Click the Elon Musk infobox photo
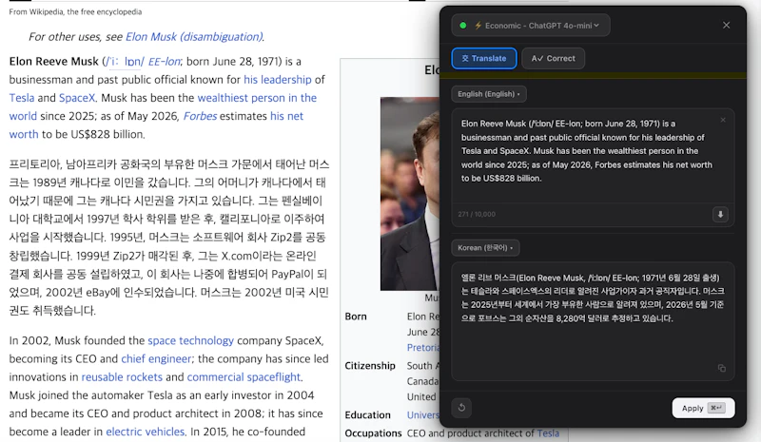This screenshot has height=442, width=761. coord(410,194)
